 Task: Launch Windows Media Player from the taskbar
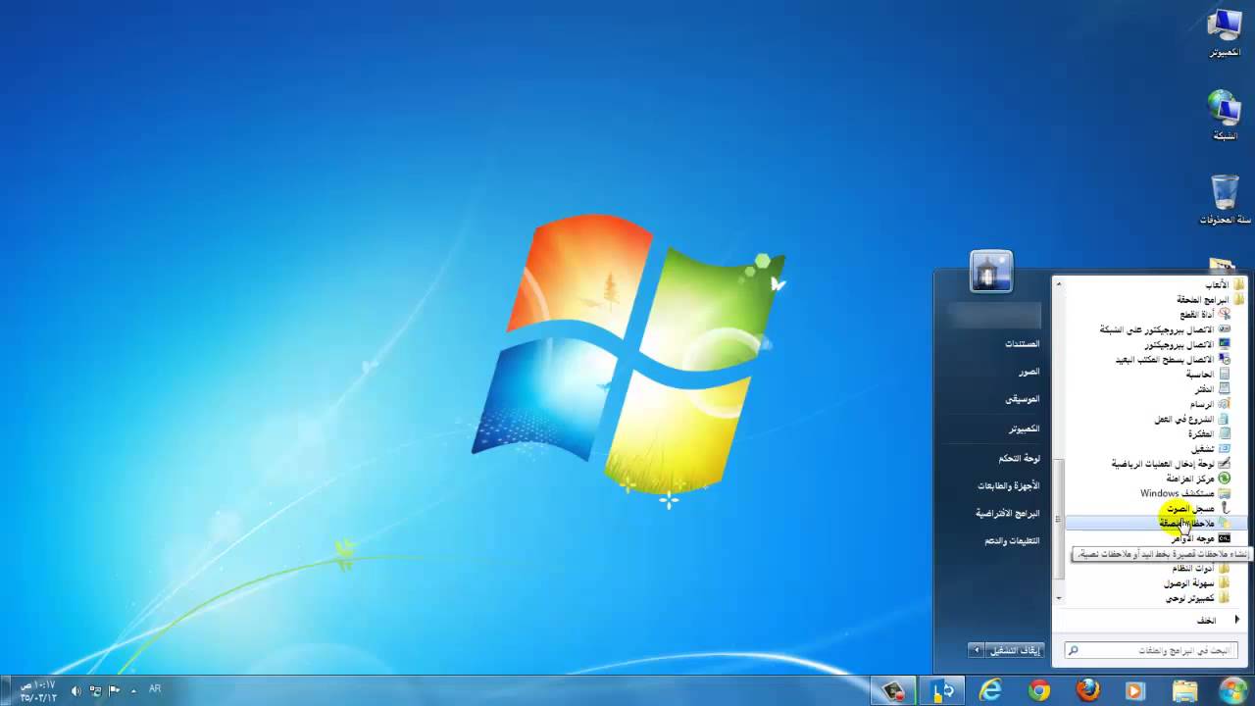[x=1135, y=690]
